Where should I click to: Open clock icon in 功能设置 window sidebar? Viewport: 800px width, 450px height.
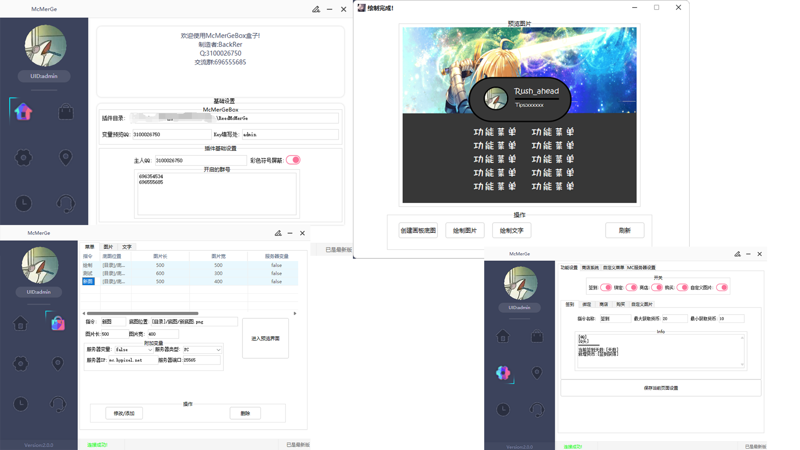click(x=503, y=410)
